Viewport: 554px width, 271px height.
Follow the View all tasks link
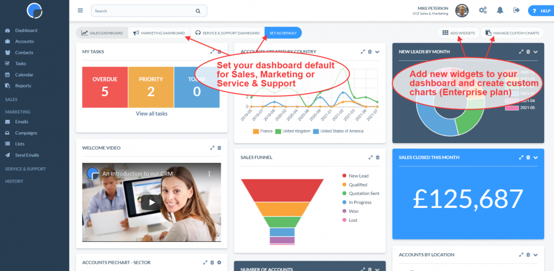151,113
